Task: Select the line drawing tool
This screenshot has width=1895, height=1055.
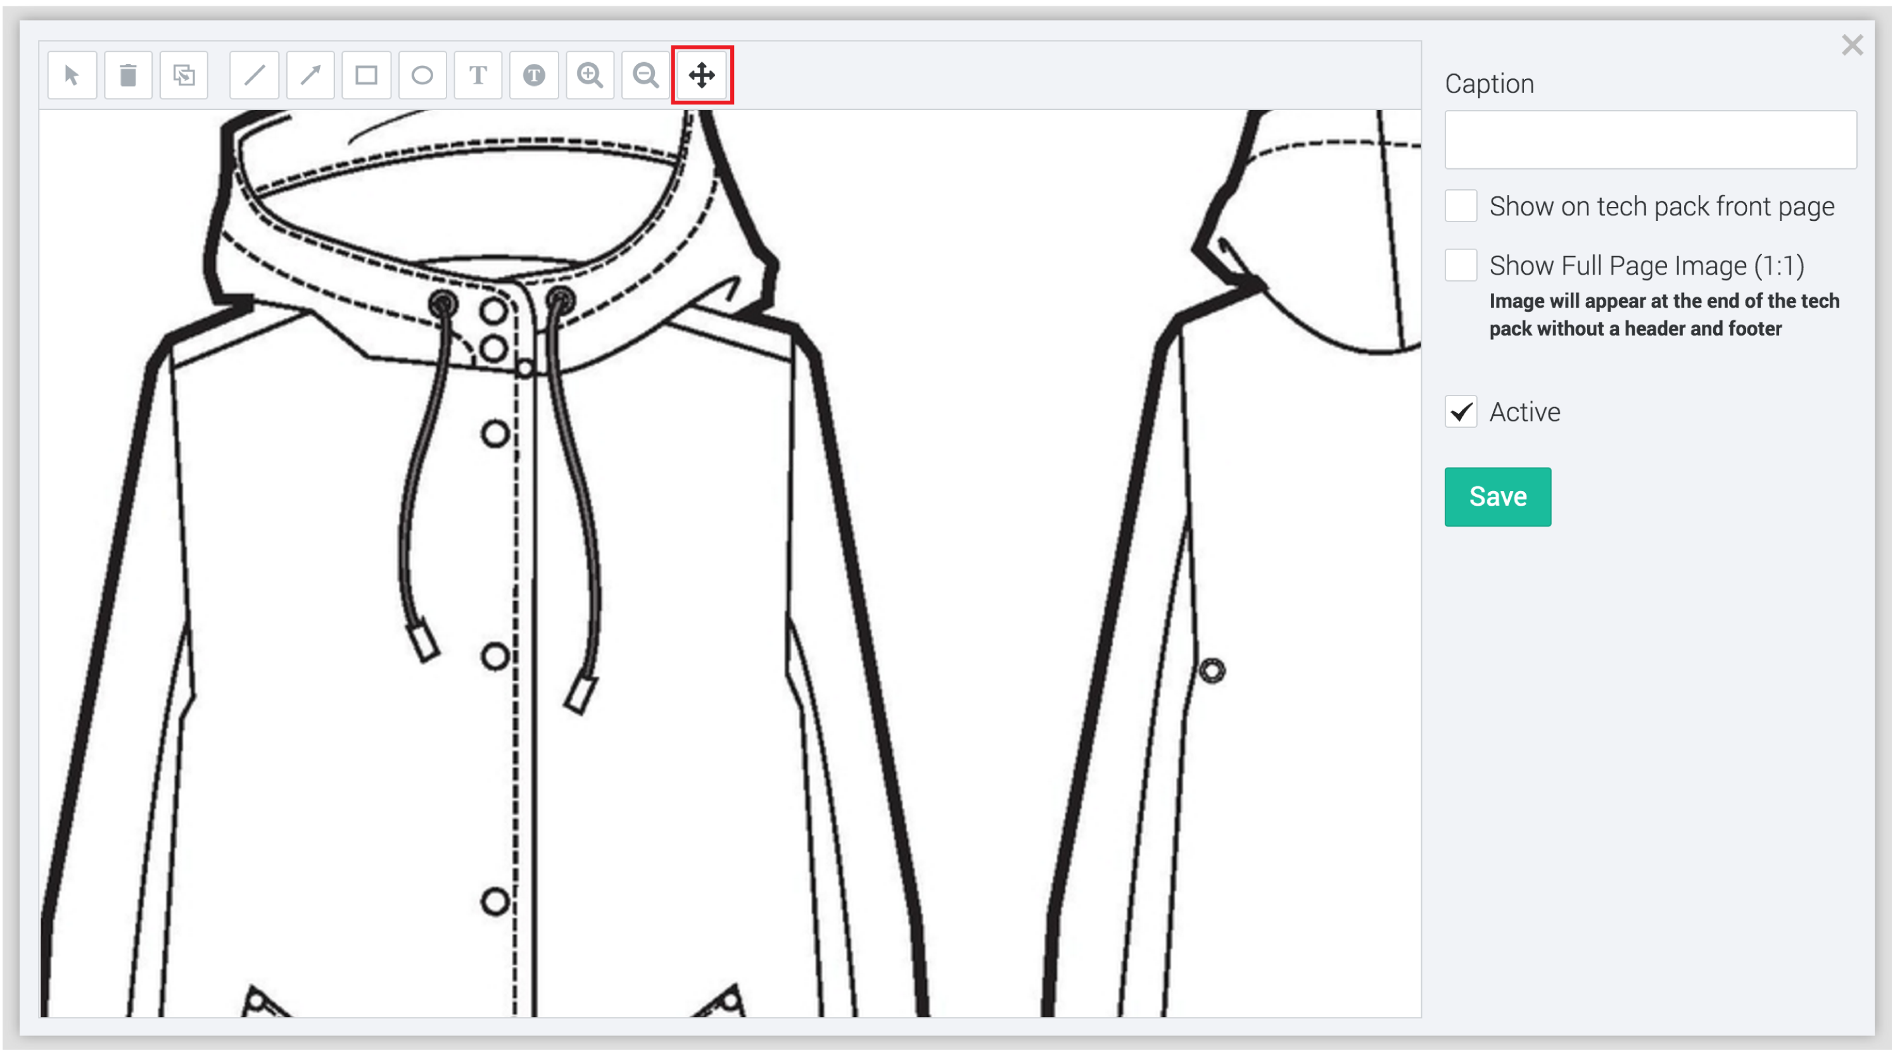Action: pos(255,75)
